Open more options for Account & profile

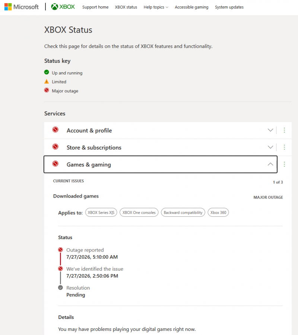pos(284,130)
